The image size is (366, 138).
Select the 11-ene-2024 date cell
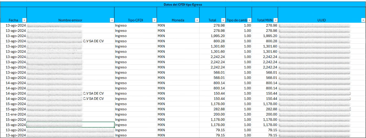[16, 114]
